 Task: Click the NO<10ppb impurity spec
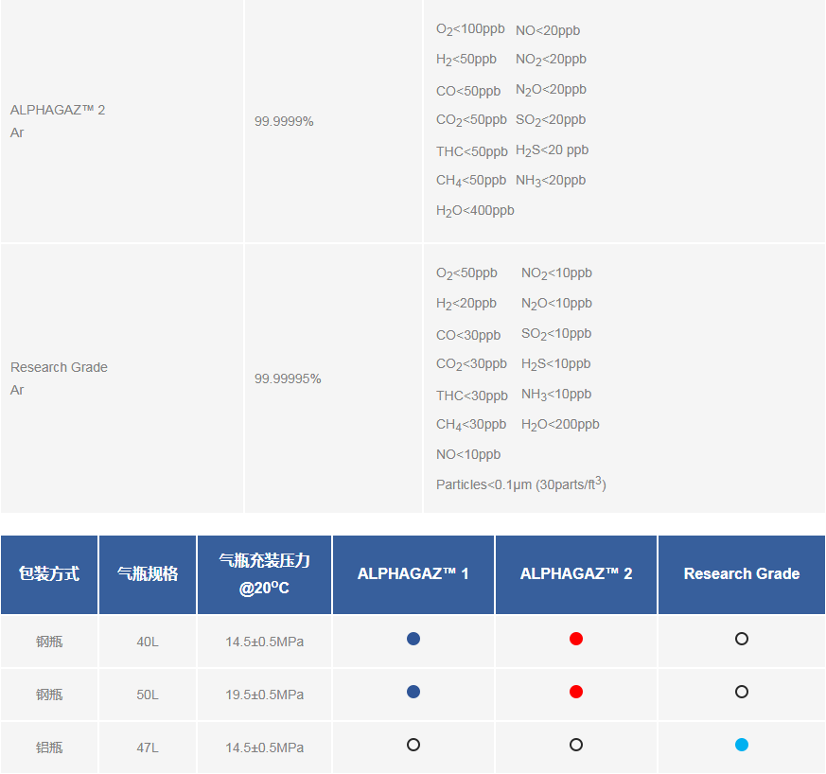coord(468,455)
